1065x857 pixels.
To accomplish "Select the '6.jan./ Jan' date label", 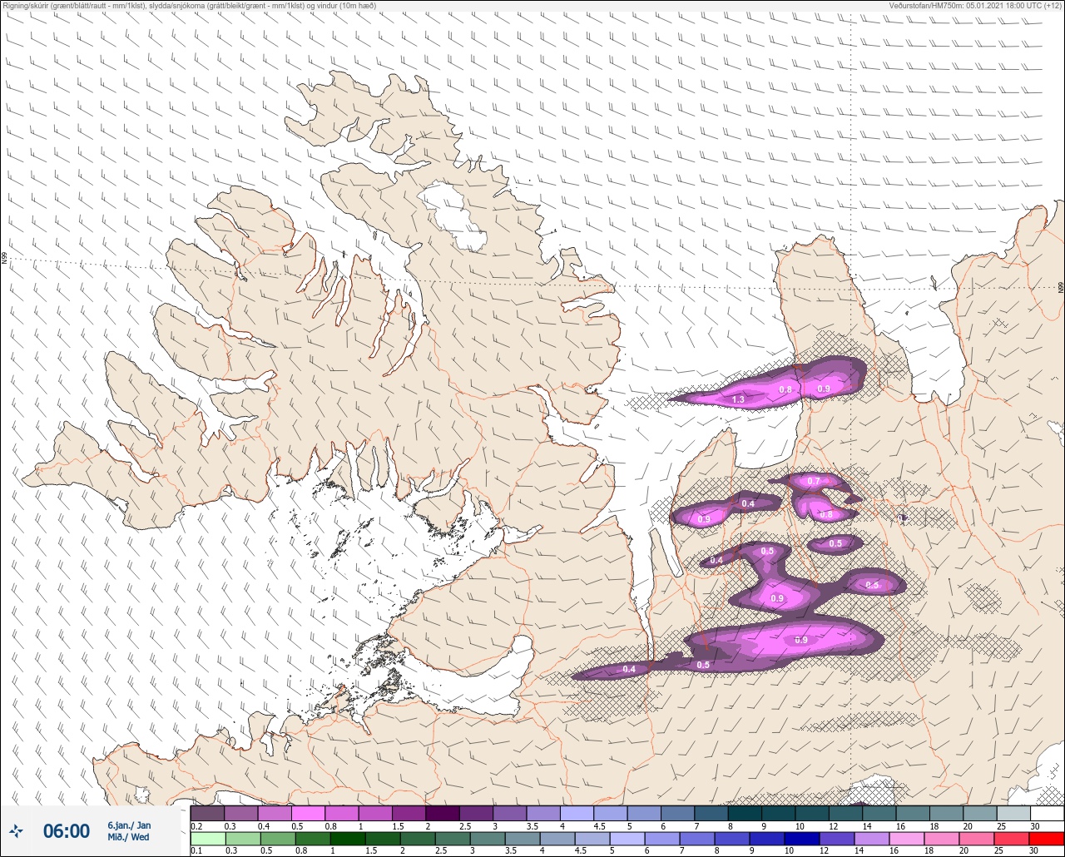I will pos(129,825).
